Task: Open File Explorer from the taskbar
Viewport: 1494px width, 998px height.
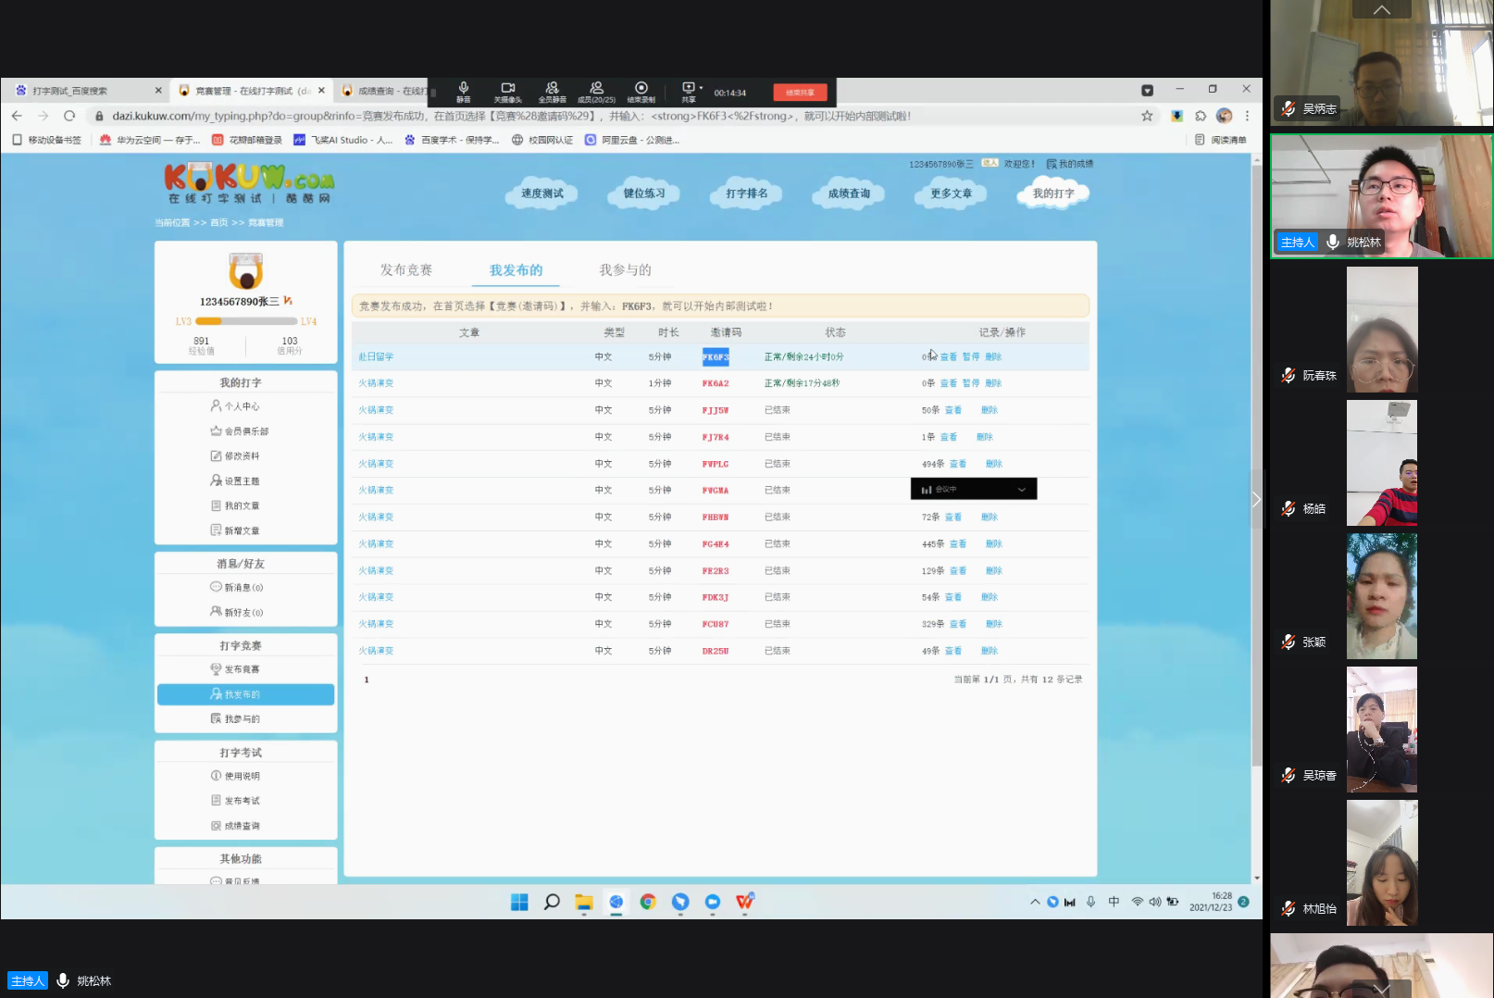Action: [583, 902]
